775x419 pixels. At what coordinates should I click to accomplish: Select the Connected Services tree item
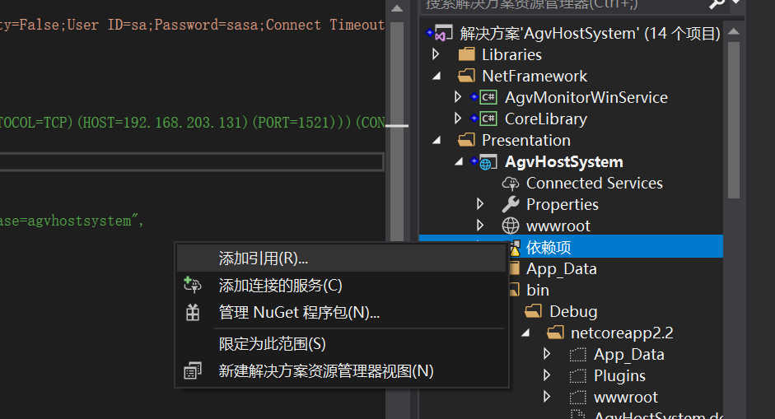coord(594,184)
